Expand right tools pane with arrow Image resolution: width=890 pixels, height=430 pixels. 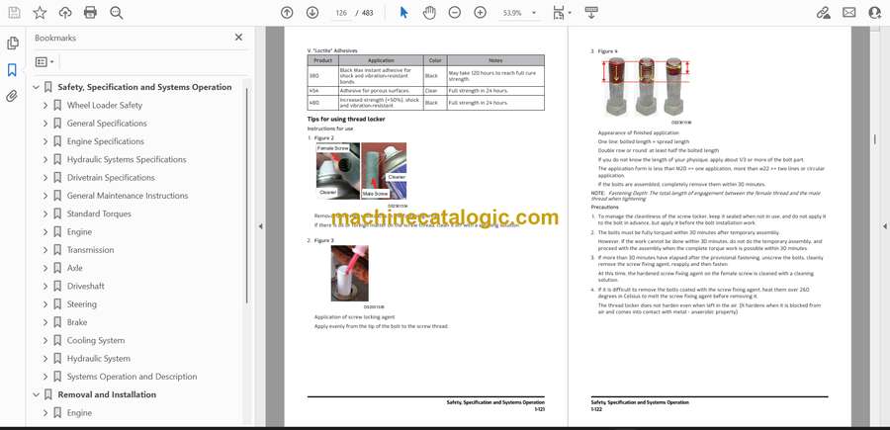click(884, 226)
